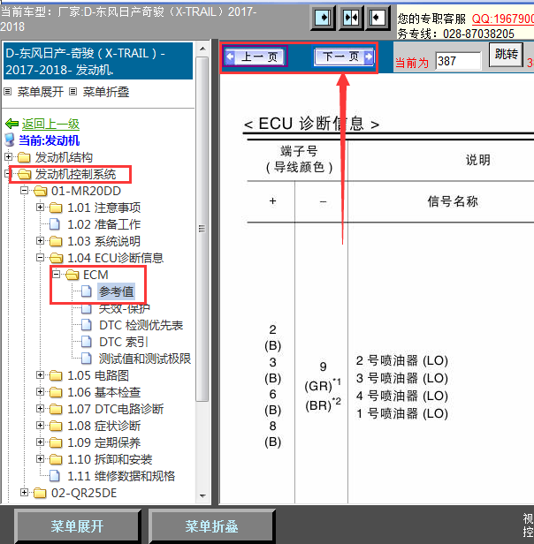
Task: Expand the 1.03 系统说明 node
Action: [x=41, y=240]
